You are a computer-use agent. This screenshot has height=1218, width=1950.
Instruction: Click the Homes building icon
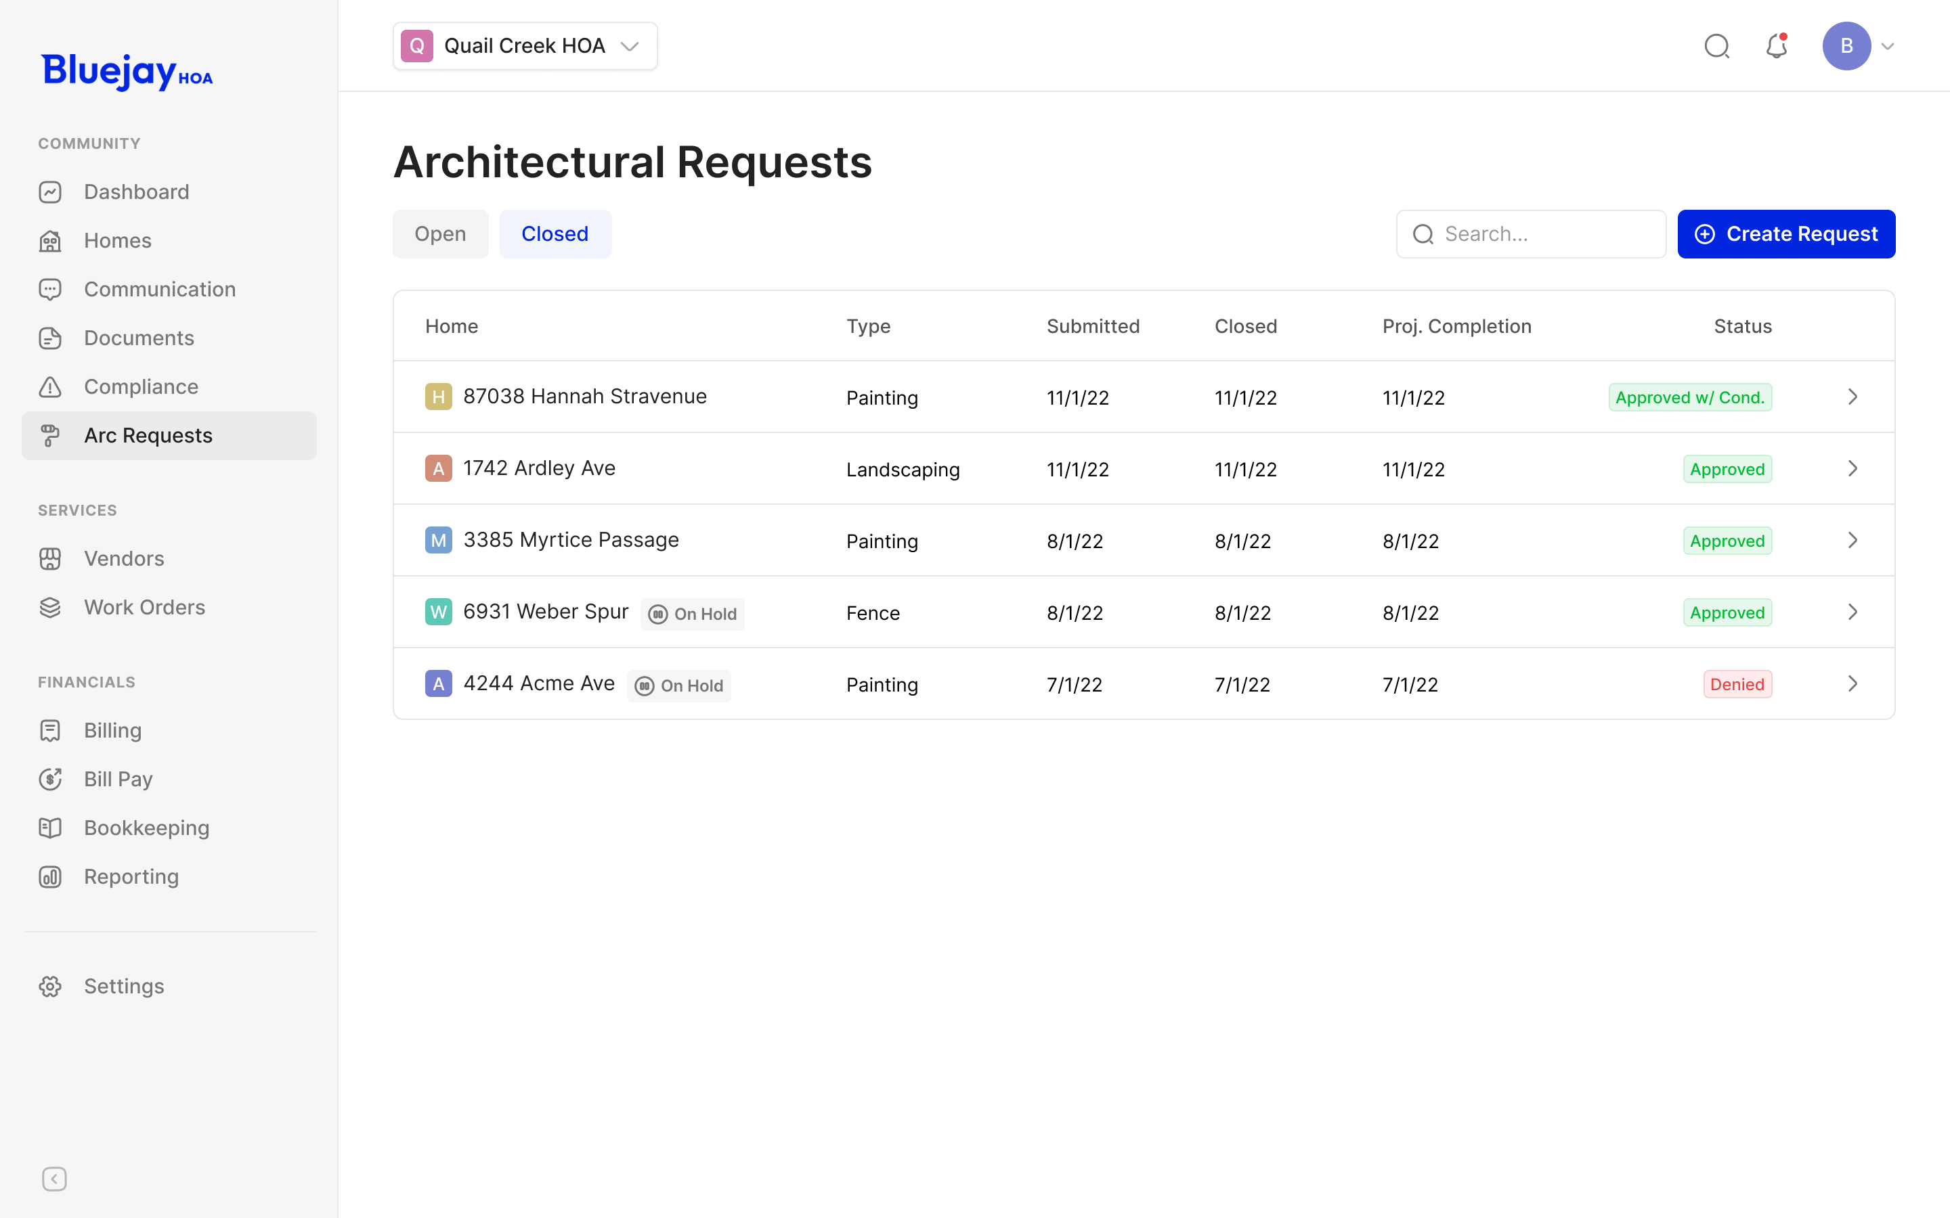pyautogui.click(x=50, y=241)
